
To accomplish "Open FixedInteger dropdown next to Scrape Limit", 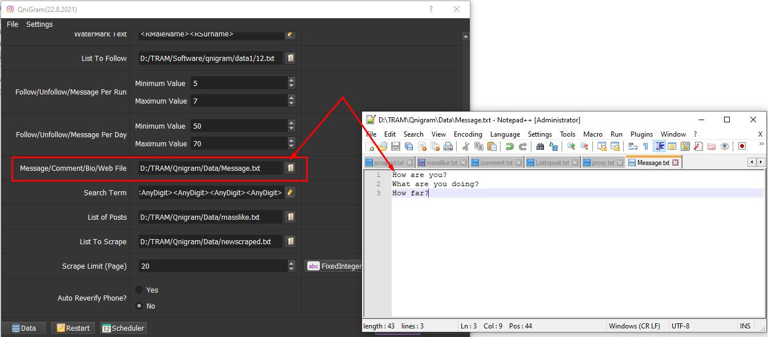I will [334, 266].
